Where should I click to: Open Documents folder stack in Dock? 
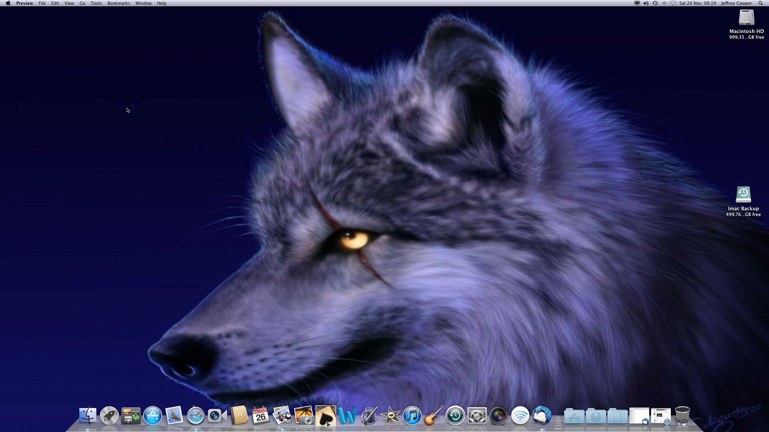point(617,416)
